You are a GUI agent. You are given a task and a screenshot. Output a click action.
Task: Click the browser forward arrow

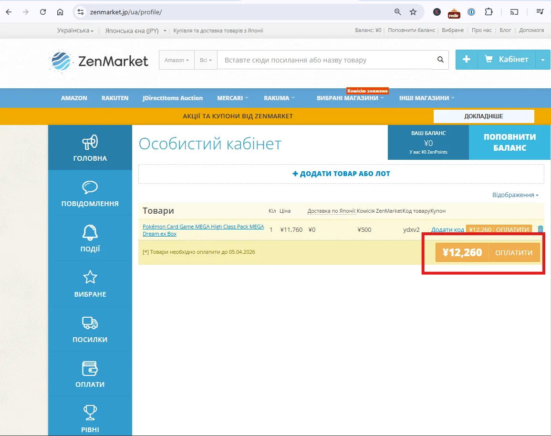[26, 12]
